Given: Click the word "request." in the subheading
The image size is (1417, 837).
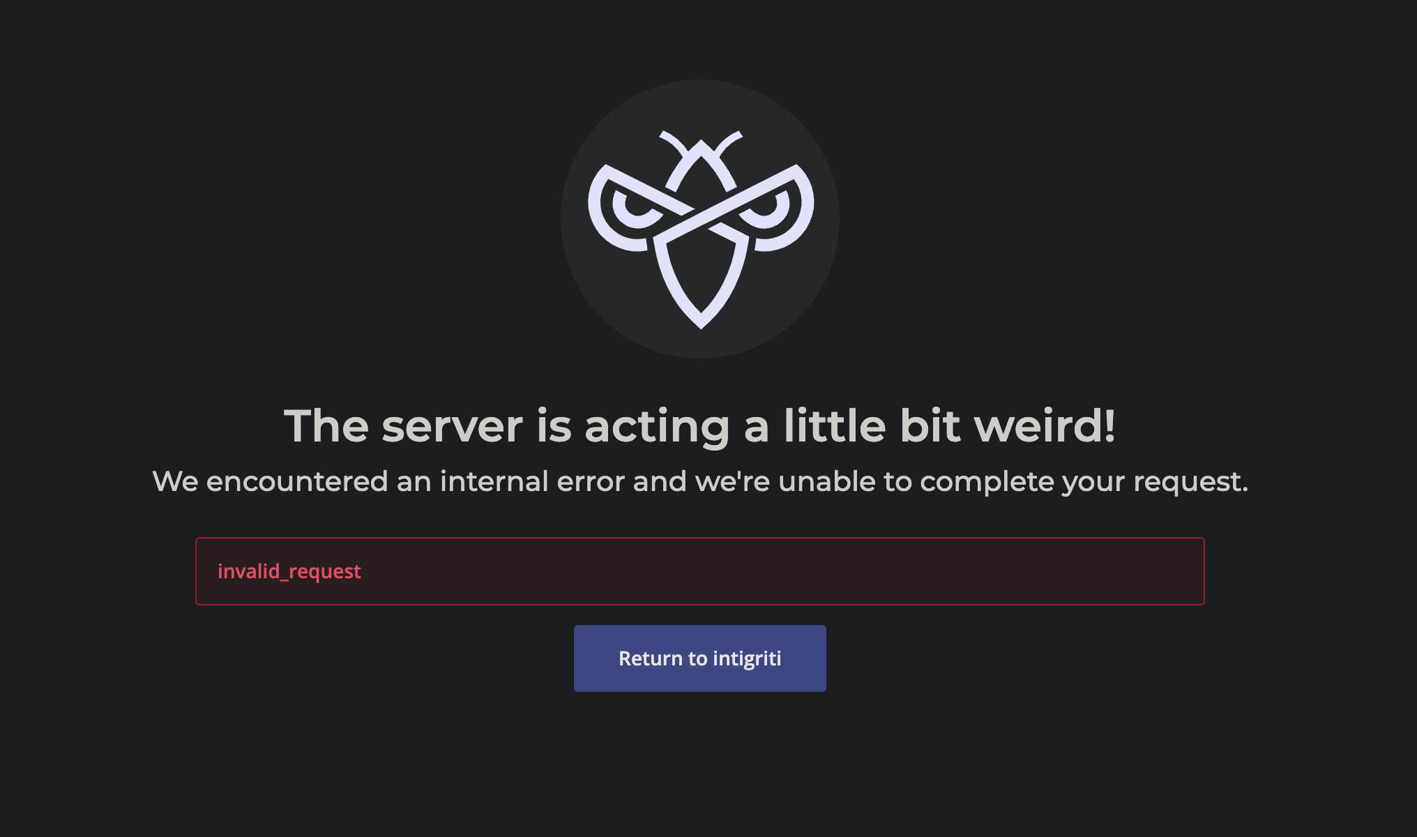Looking at the screenshot, I should point(1190,483).
